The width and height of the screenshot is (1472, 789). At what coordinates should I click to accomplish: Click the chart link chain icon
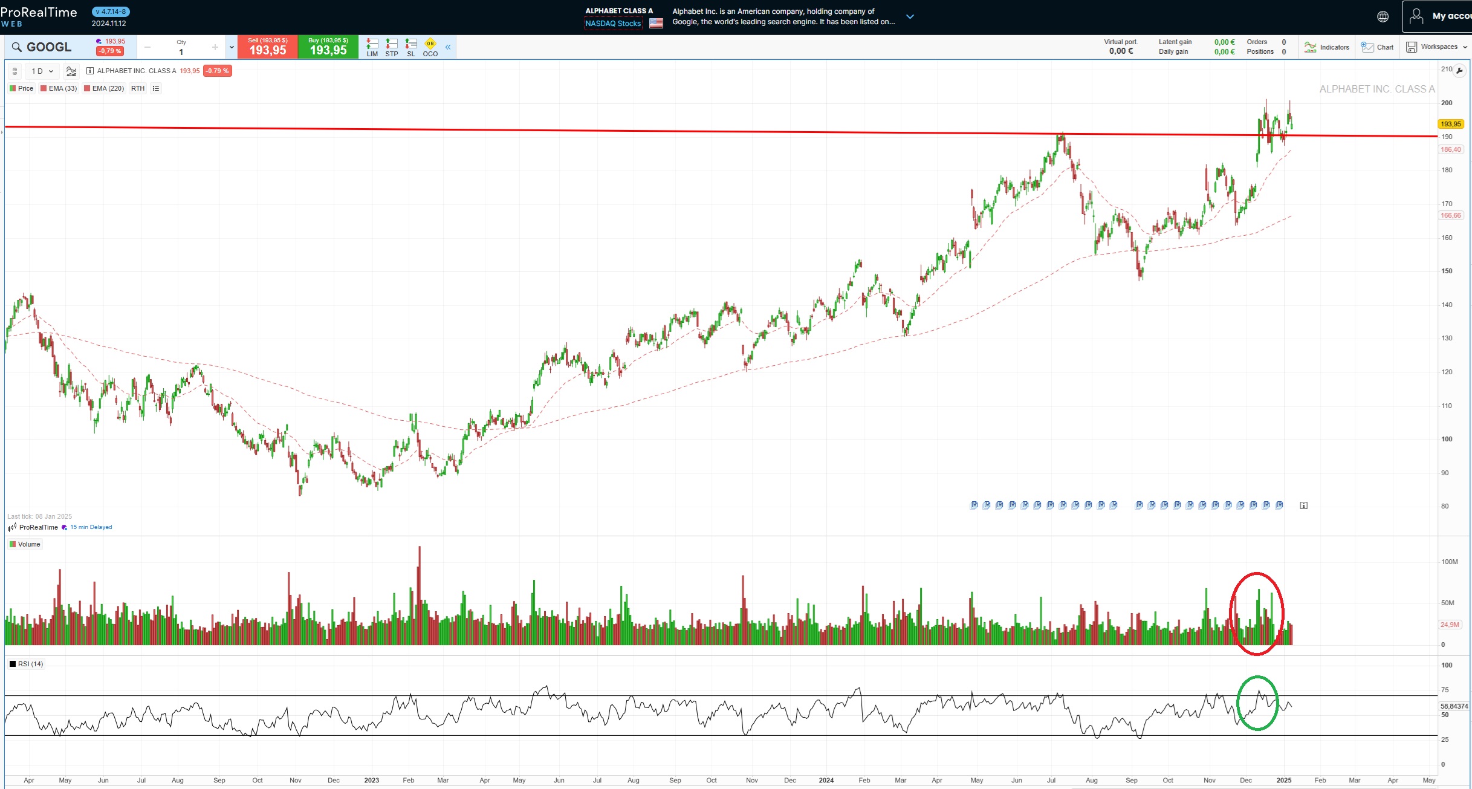tap(15, 71)
